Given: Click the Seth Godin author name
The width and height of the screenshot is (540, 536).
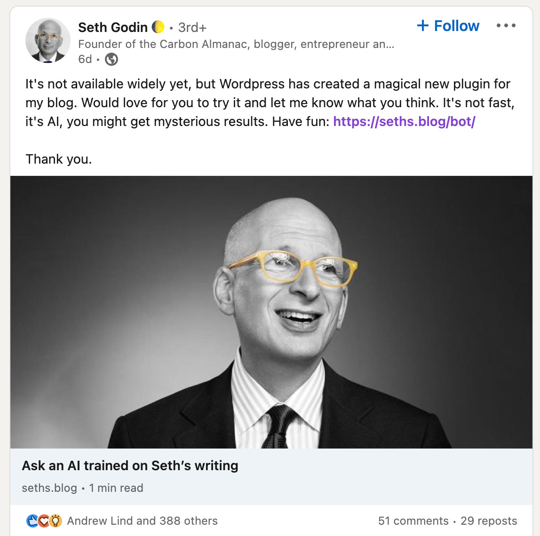Looking at the screenshot, I should [x=112, y=27].
